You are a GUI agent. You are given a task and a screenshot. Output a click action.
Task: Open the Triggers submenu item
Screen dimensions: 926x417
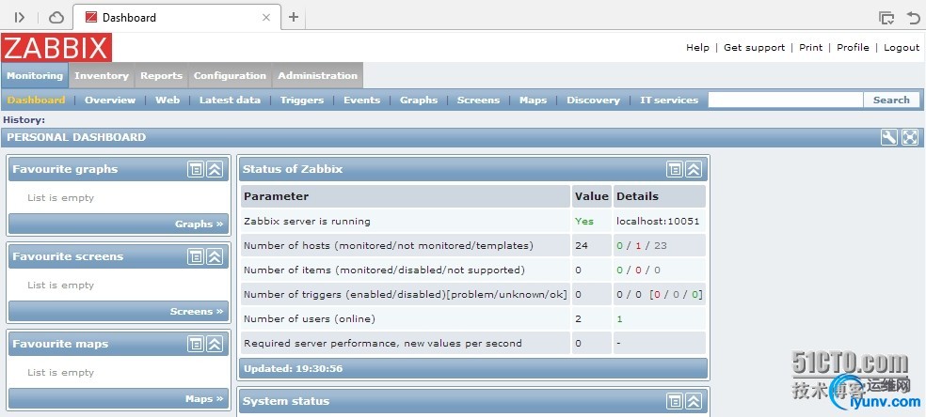pyautogui.click(x=302, y=100)
